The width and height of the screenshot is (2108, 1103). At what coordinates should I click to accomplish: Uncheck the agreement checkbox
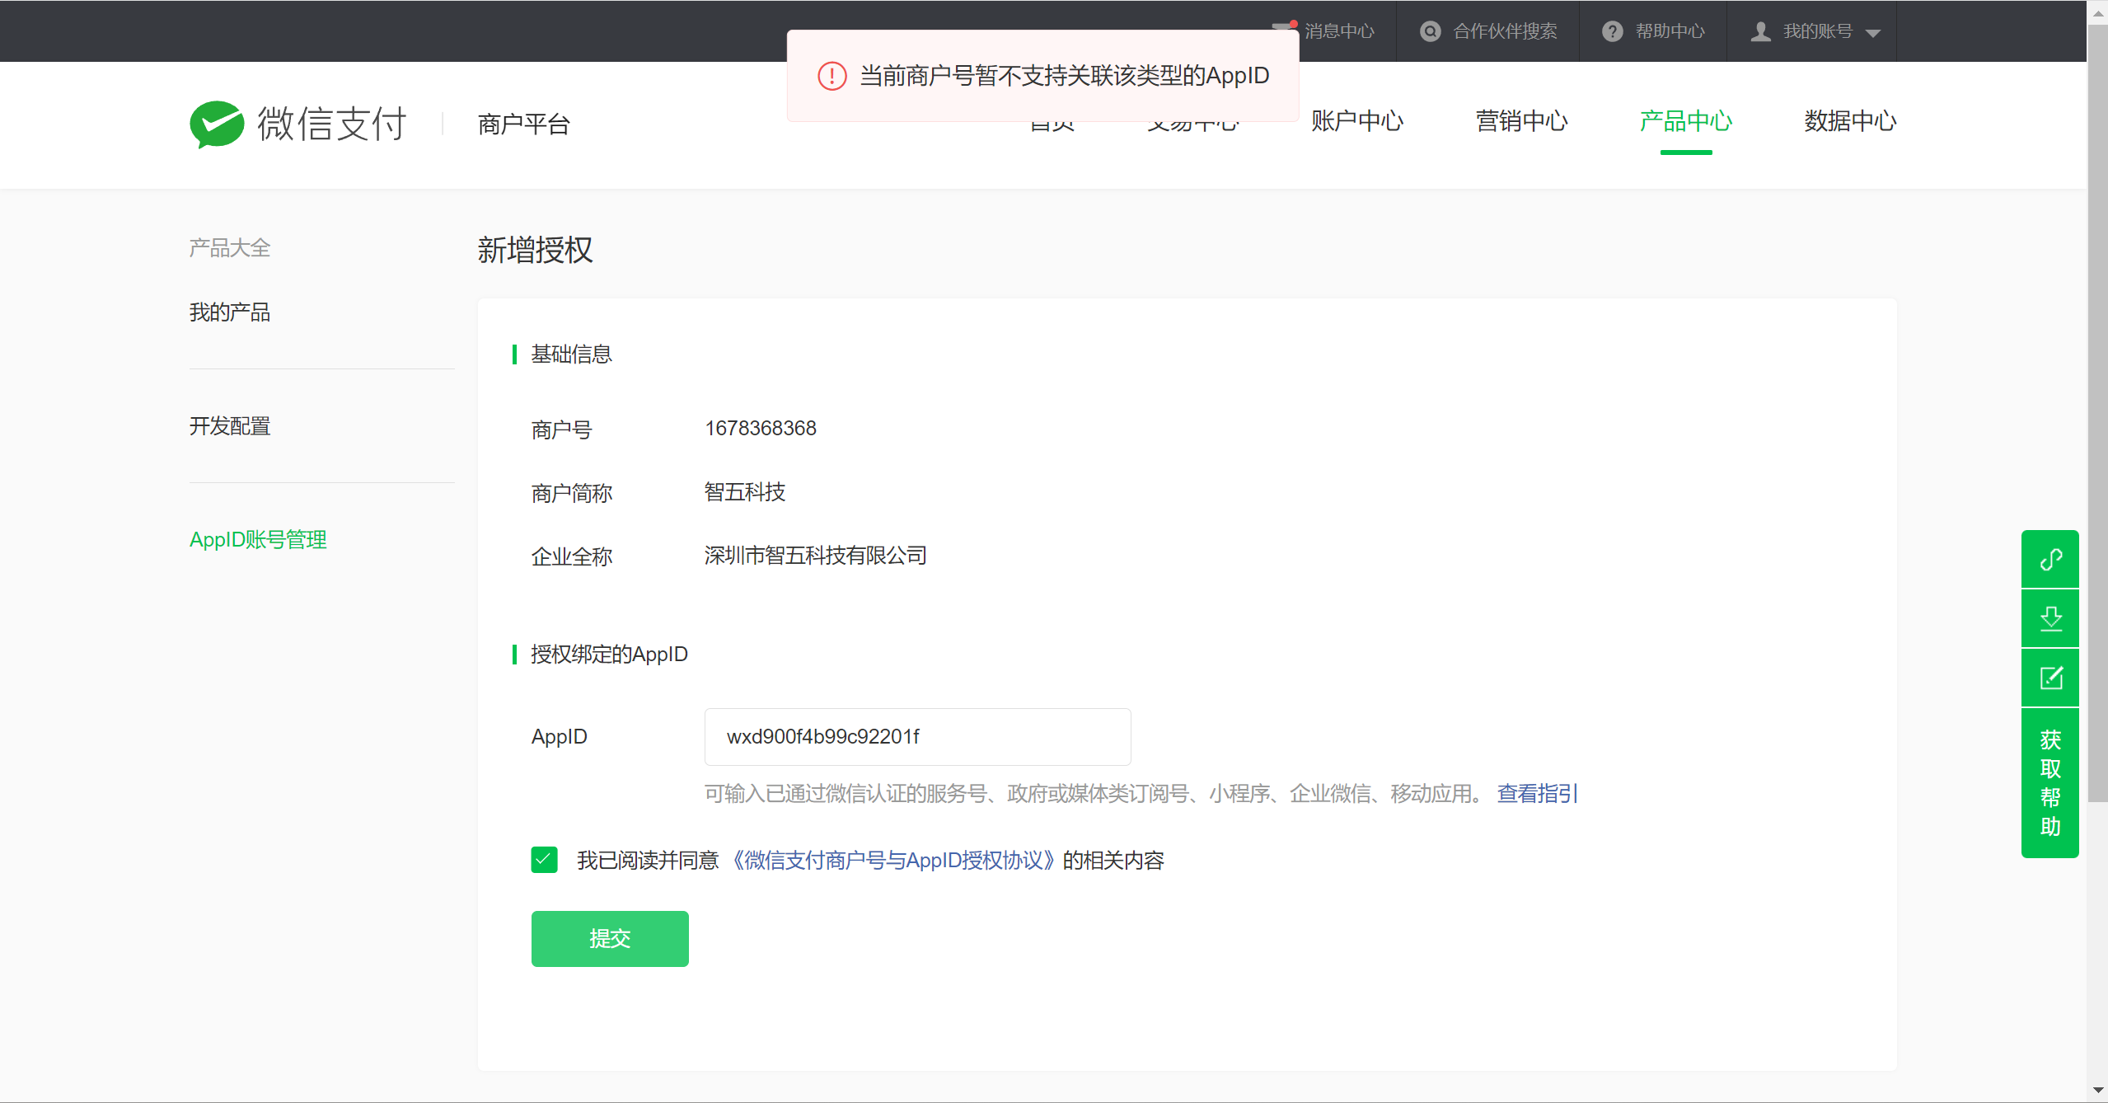(544, 860)
